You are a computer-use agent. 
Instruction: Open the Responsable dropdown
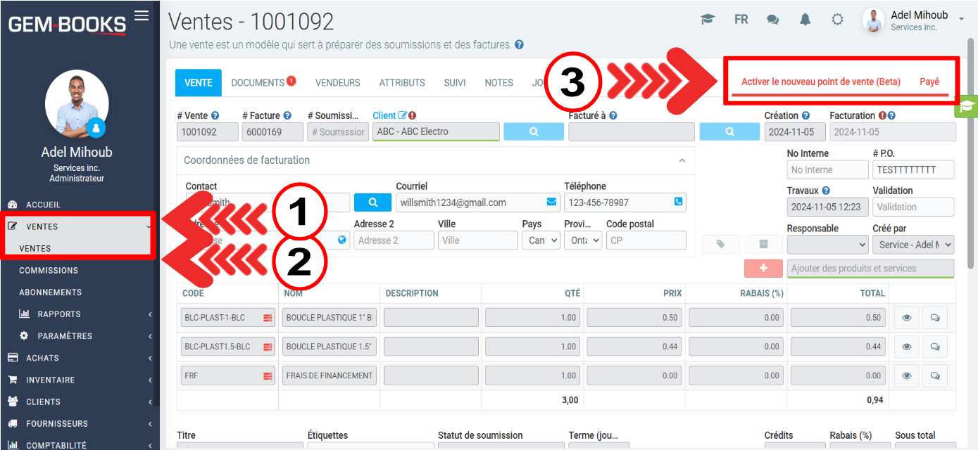coord(827,245)
